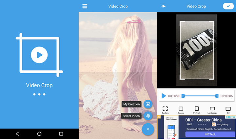Click the Select Video label
This screenshot has height=139, width=236.
[x=131, y=116]
